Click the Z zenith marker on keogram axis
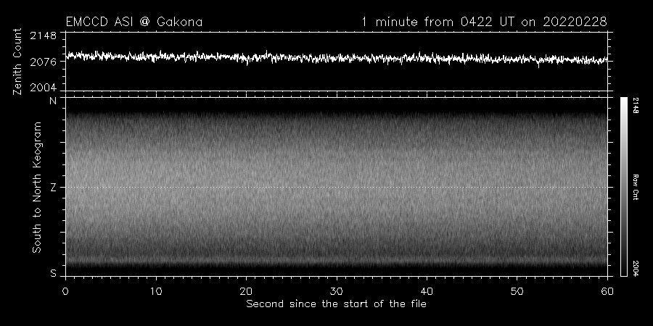This screenshot has width=653, height=326. point(53,188)
